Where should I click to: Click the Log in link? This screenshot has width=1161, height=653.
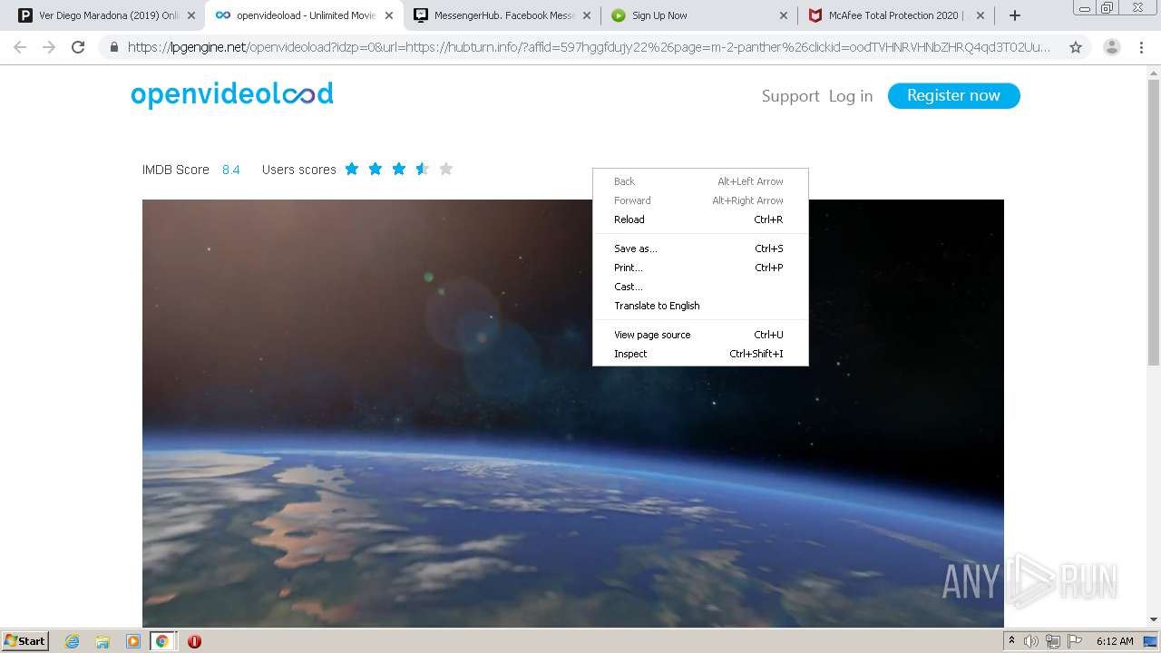tap(851, 96)
